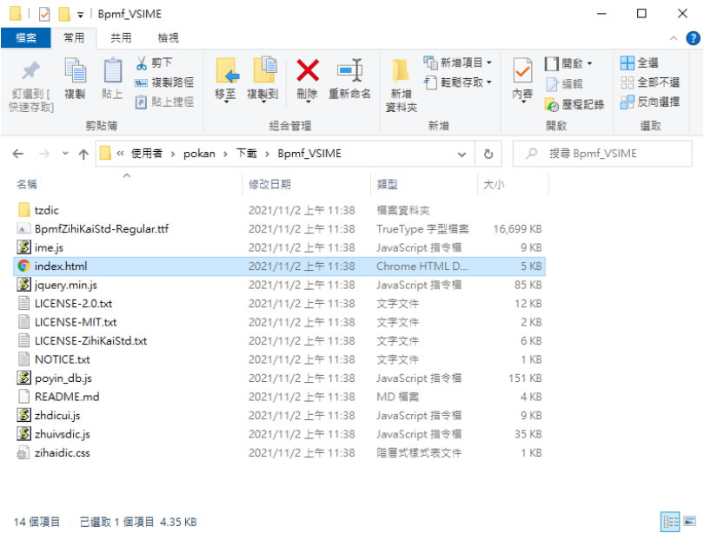Click 使用者 in address breadcrumb

pyautogui.click(x=146, y=154)
